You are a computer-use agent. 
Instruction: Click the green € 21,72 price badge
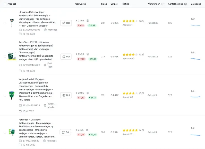coord(92,98)
